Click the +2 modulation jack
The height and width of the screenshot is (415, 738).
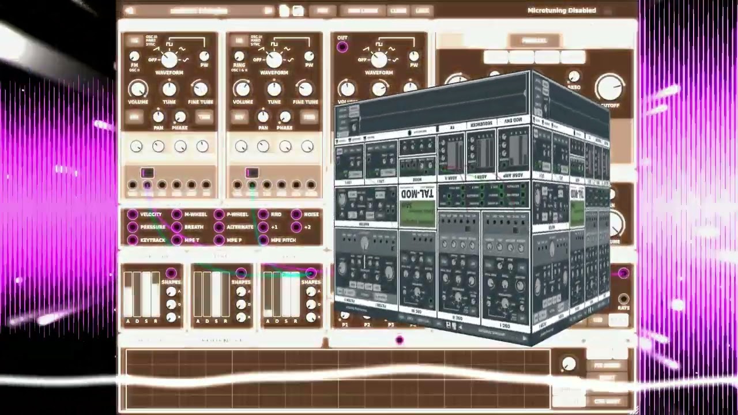(x=296, y=227)
